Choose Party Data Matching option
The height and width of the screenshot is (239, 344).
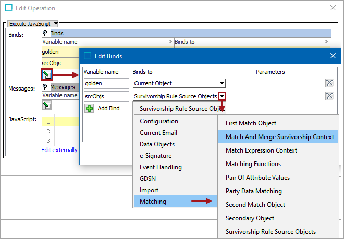(x=253, y=191)
